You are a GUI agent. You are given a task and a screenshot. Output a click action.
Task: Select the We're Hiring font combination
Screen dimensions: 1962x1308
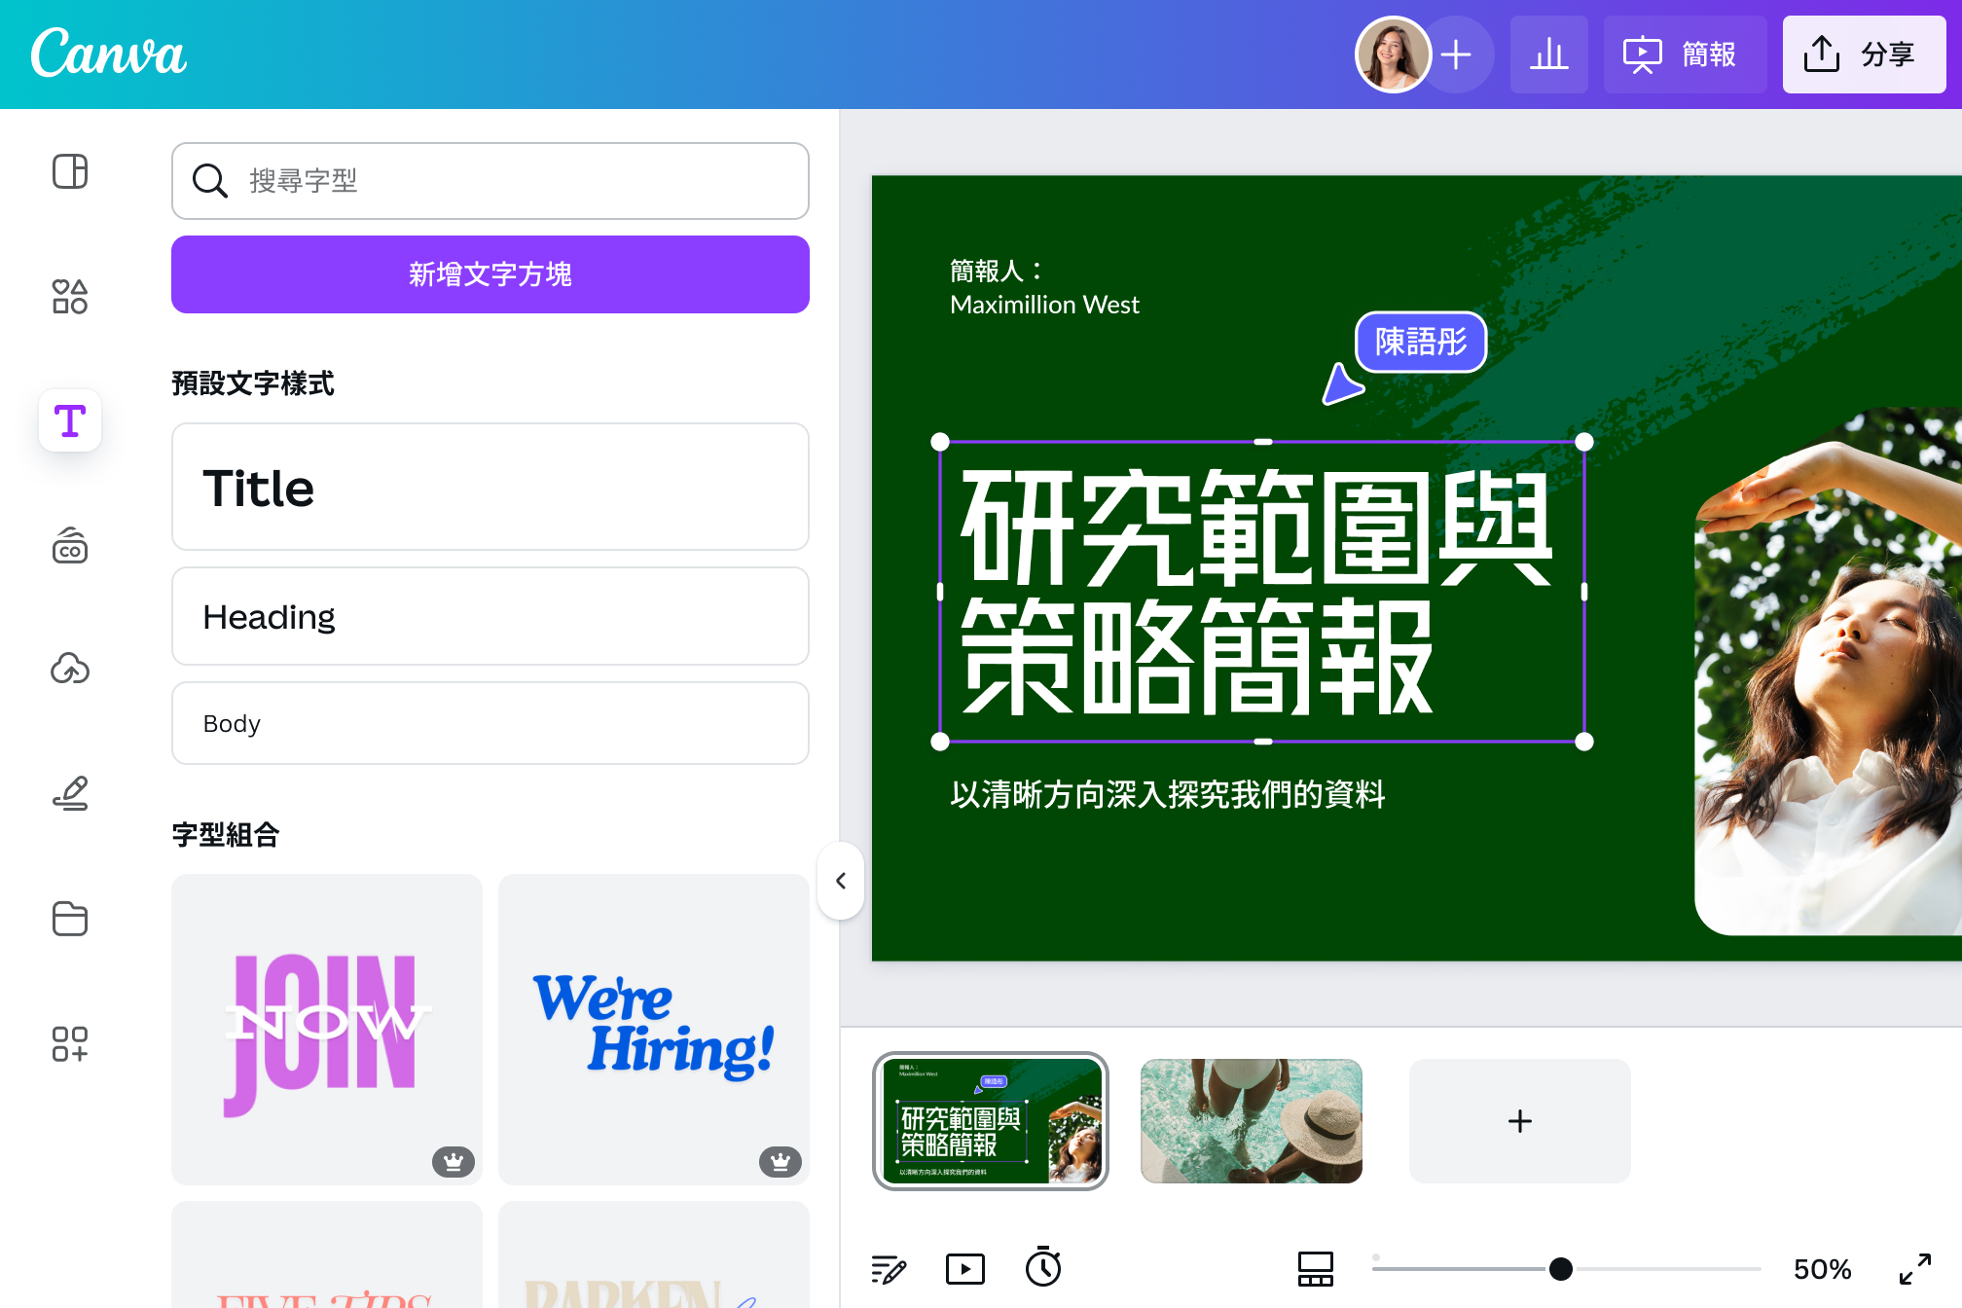[654, 1030]
